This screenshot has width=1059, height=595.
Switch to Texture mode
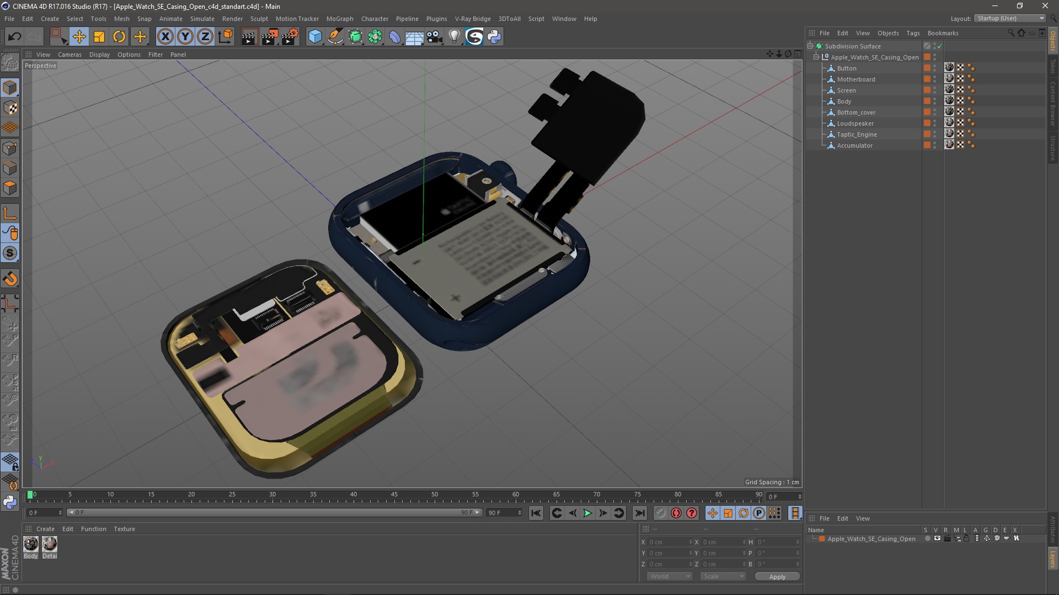pyautogui.click(x=10, y=108)
